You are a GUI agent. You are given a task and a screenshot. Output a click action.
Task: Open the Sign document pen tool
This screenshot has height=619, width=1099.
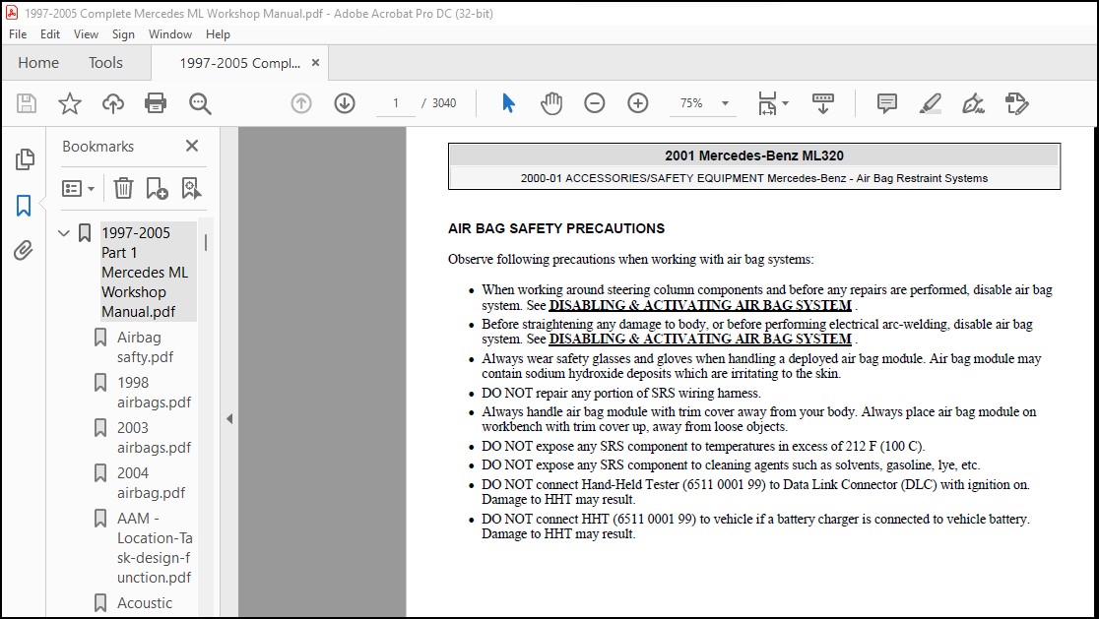coord(973,103)
